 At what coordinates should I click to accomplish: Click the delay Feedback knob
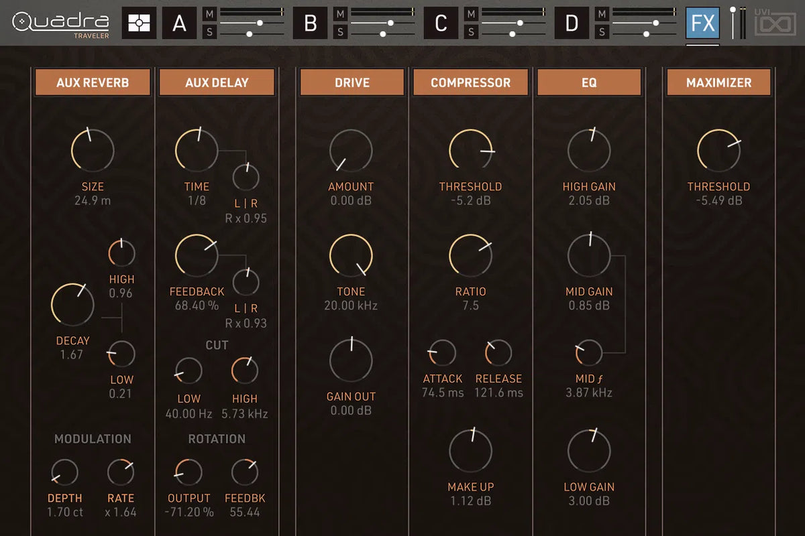click(x=197, y=256)
